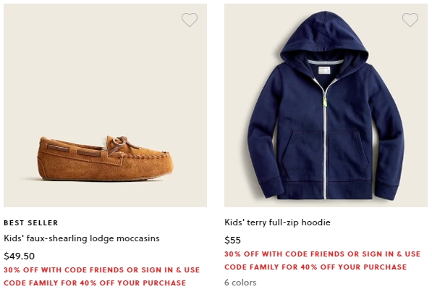Open the moccasin product photo
The image size is (432, 292).
[x=105, y=106]
